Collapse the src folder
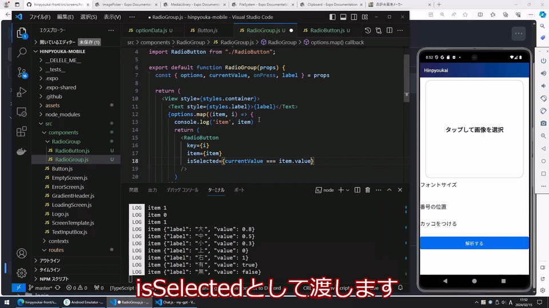The width and height of the screenshot is (549, 308). (x=49, y=123)
